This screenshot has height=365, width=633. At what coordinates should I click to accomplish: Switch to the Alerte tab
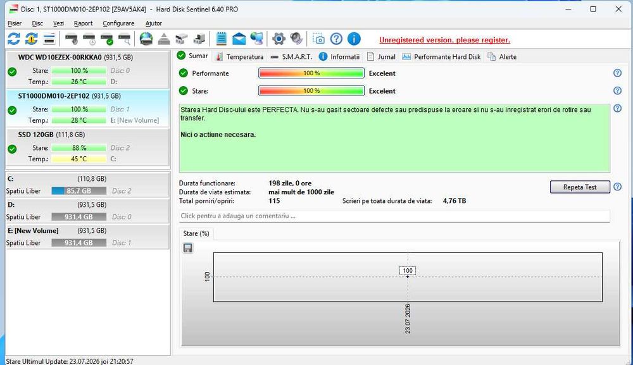[502, 57]
